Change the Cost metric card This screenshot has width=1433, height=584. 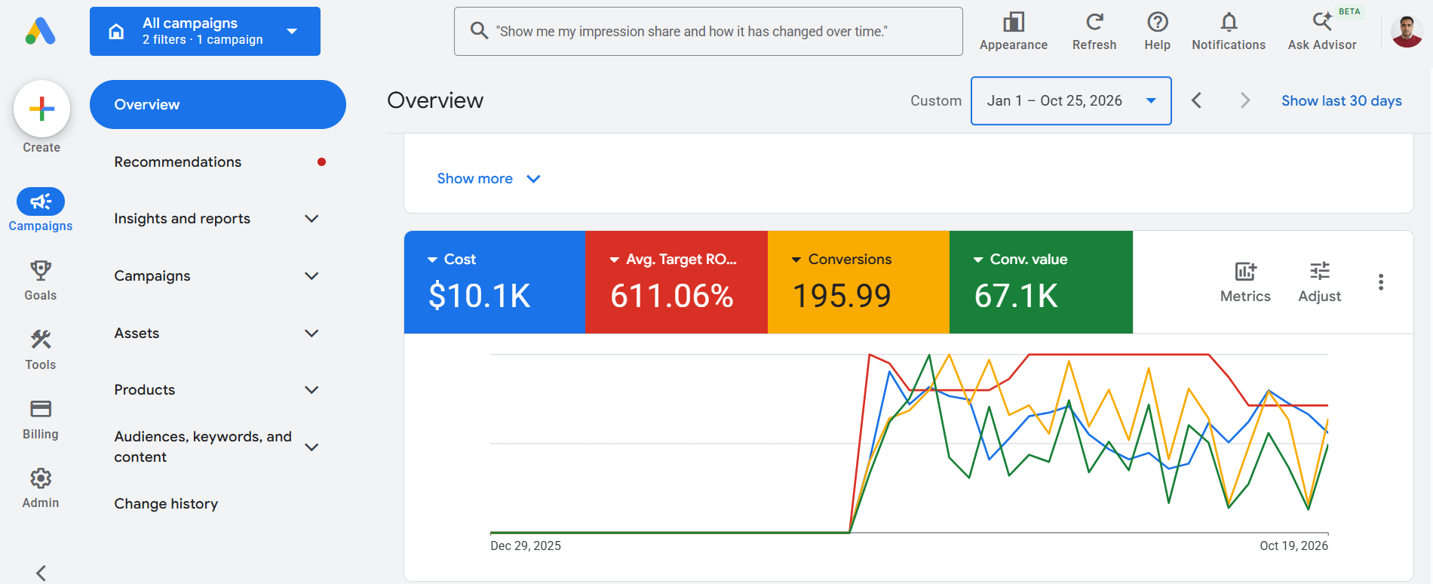(x=495, y=282)
